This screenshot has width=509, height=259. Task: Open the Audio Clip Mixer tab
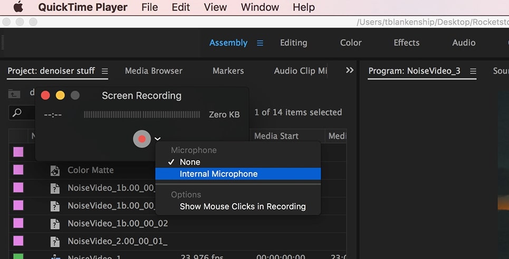coord(300,71)
